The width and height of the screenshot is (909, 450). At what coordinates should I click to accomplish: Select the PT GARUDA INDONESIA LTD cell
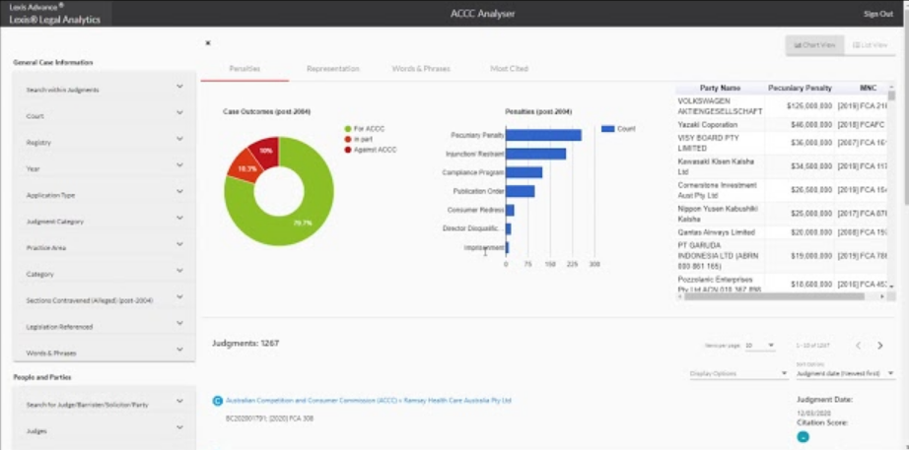(718, 256)
